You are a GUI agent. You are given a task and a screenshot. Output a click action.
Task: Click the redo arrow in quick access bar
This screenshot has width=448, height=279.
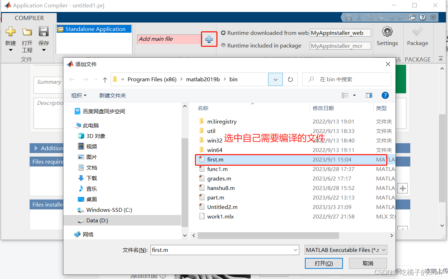click(401, 17)
